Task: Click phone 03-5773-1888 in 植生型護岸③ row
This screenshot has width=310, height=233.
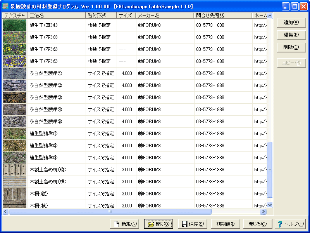Action: [x=210, y=158]
